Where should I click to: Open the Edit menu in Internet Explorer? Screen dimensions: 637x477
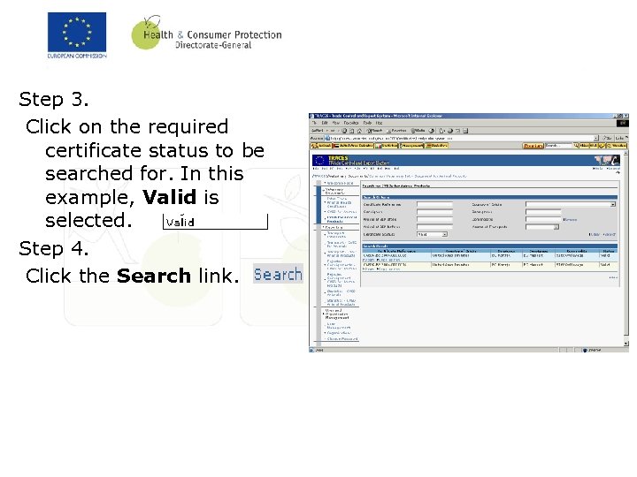click(x=325, y=123)
